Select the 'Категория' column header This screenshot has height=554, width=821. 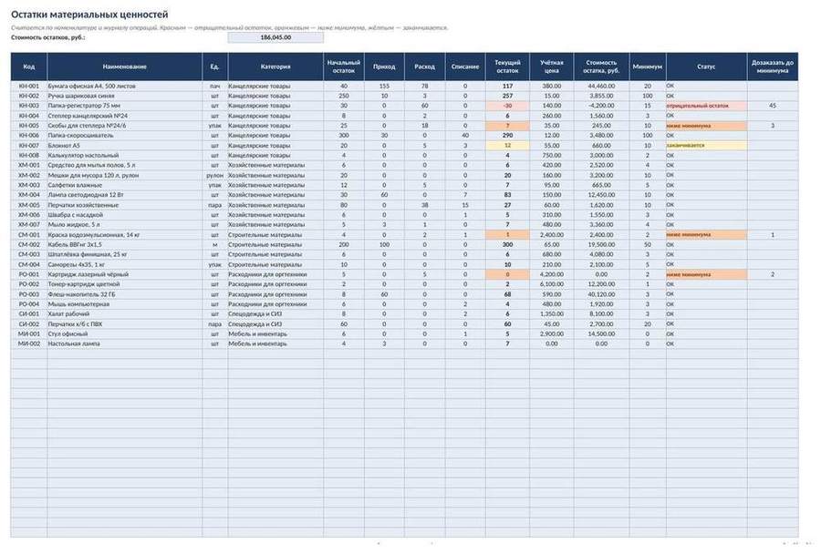tap(275, 67)
